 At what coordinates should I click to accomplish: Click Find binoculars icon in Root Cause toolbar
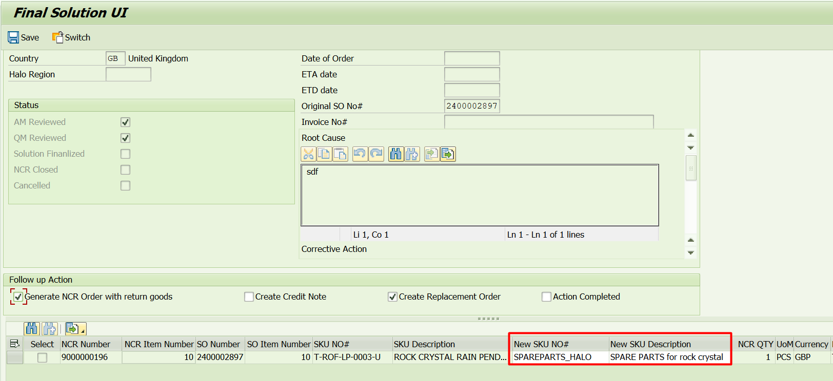[x=395, y=154]
